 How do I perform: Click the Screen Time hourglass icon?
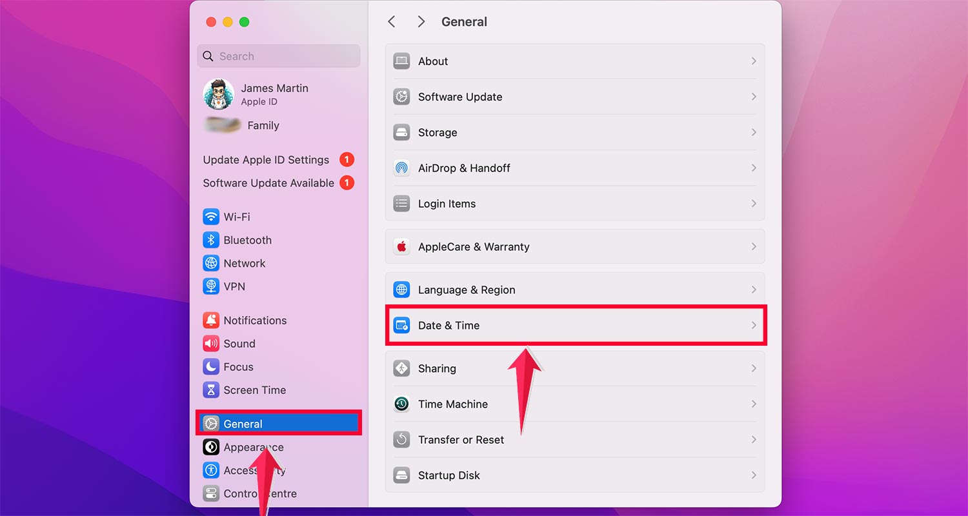pyautogui.click(x=212, y=390)
